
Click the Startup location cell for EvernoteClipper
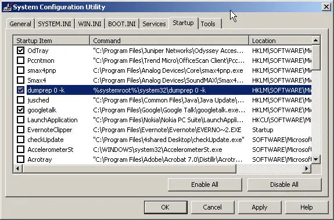263,130
